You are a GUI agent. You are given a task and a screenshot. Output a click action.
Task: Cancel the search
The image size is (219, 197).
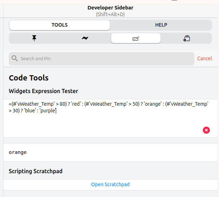(204, 58)
